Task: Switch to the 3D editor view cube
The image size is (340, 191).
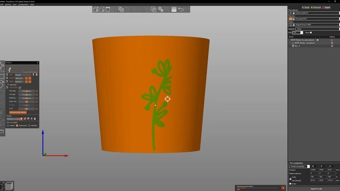Action: pyautogui.click(x=2, y=186)
